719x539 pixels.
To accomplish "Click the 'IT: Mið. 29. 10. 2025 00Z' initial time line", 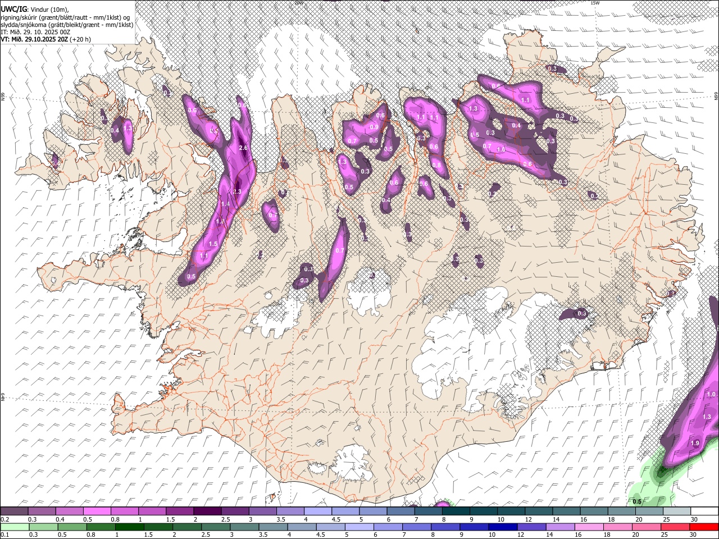I will coord(35,32).
